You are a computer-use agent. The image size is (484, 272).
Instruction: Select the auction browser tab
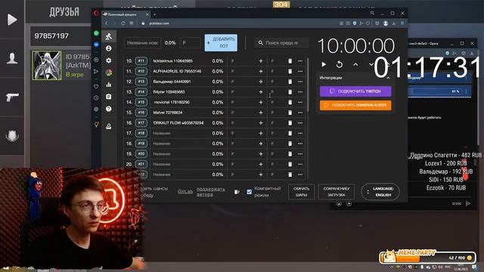point(126,14)
